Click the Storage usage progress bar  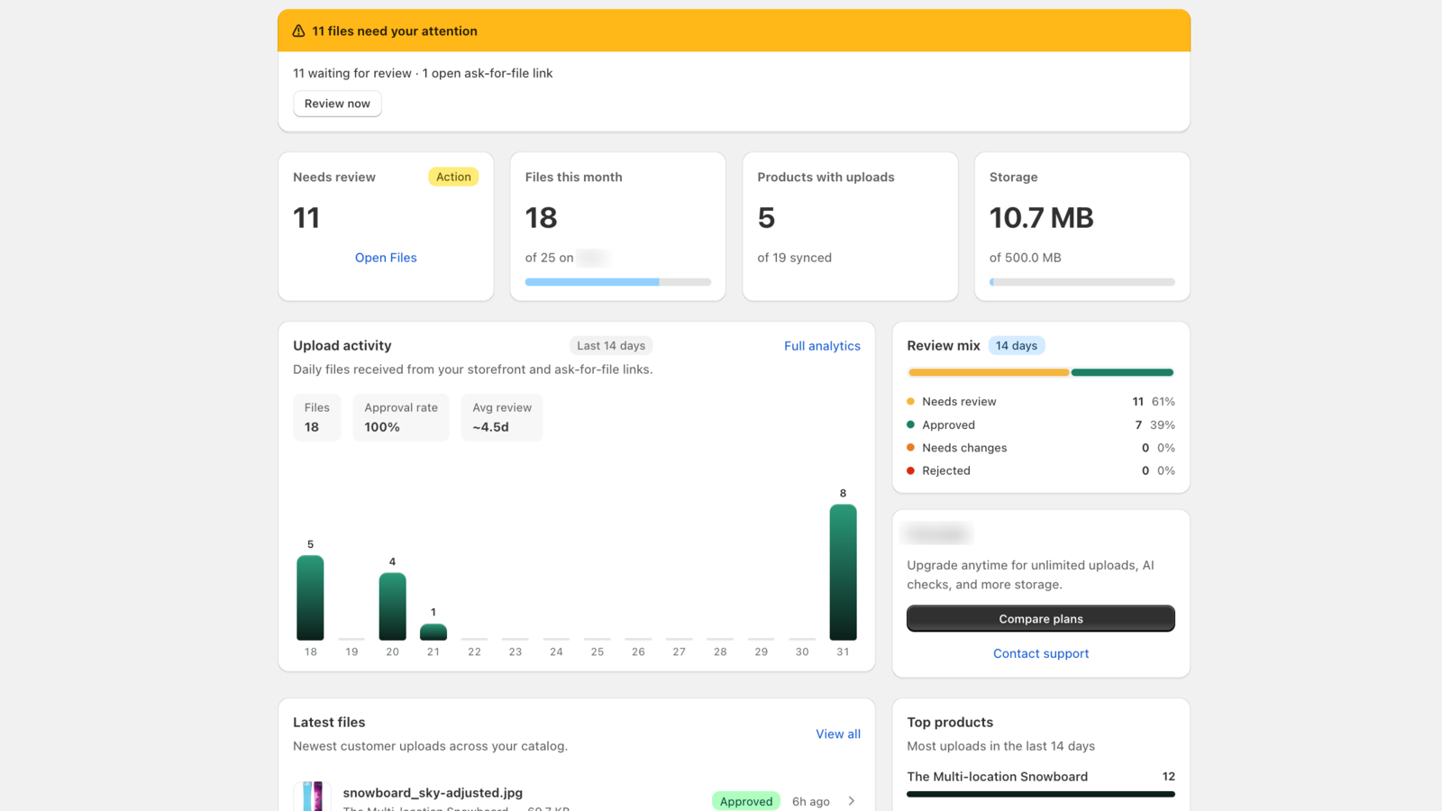1082,282
